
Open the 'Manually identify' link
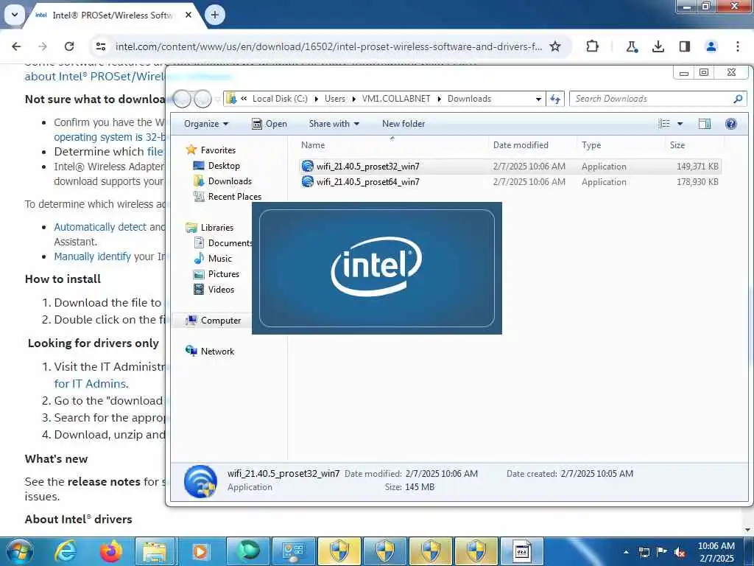point(92,256)
